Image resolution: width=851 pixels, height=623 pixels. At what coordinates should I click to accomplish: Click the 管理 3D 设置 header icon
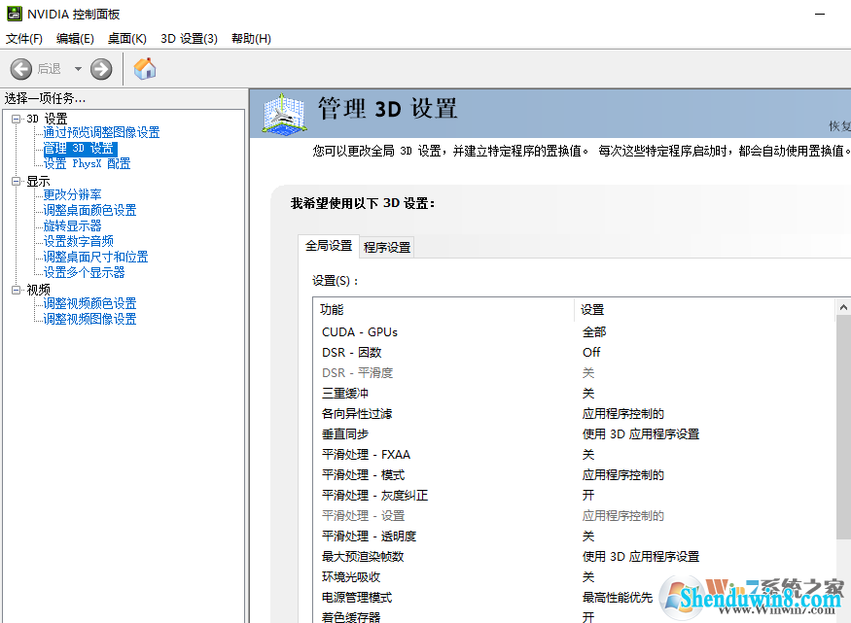click(284, 114)
